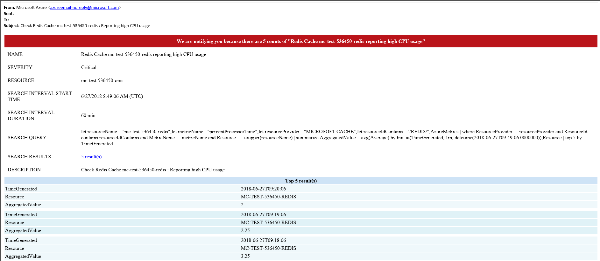
Task: Click the AggregatedValue cell showing 2.25
Action: point(245,230)
